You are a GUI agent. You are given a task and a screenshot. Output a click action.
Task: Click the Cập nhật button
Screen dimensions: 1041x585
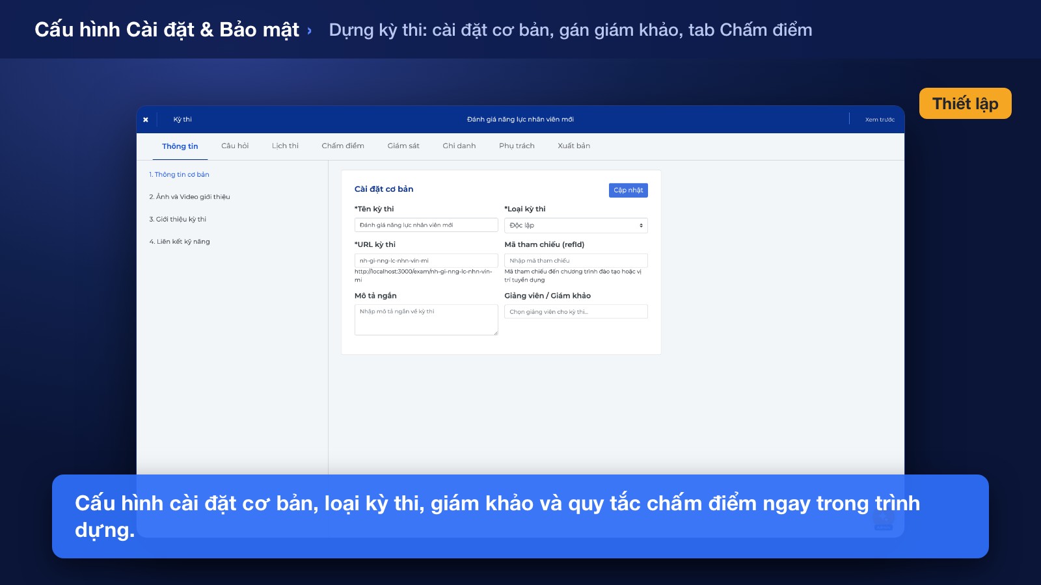click(x=629, y=190)
